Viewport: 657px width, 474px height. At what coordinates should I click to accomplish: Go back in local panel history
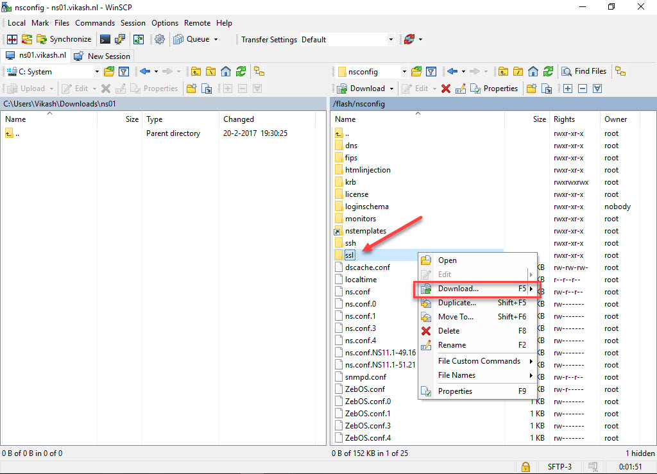point(145,72)
